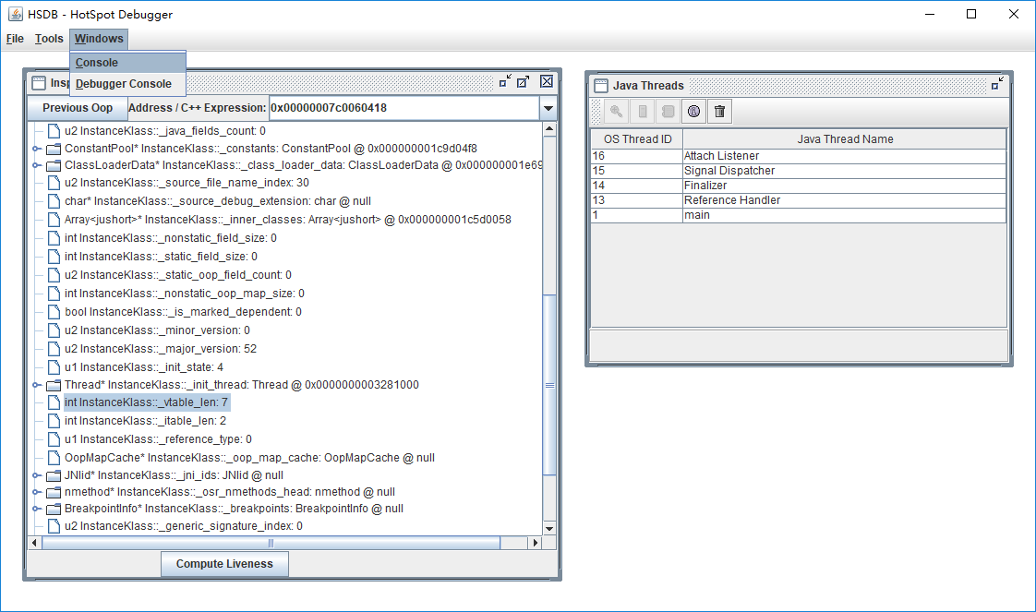The width and height of the screenshot is (1036, 612).
Task: Close the Windows menu
Action: click(99, 38)
